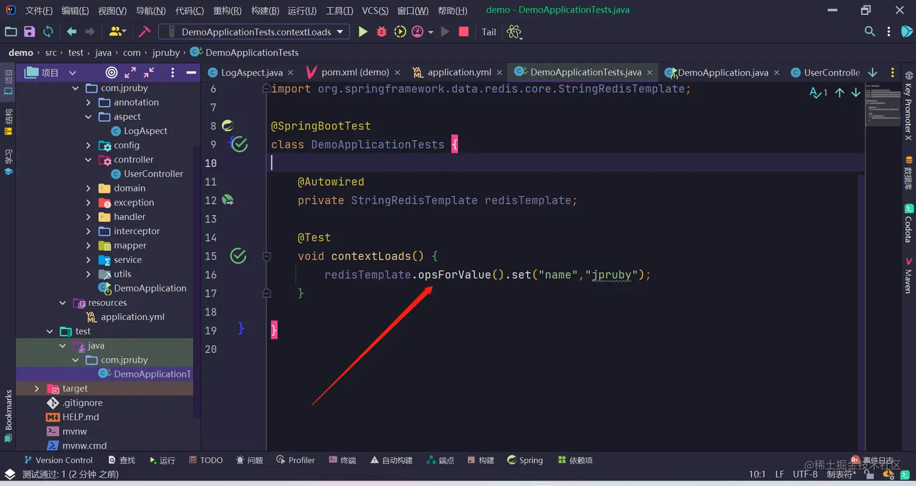Switch to the application.yml editor tab
This screenshot has height=486, width=916.
[459, 72]
